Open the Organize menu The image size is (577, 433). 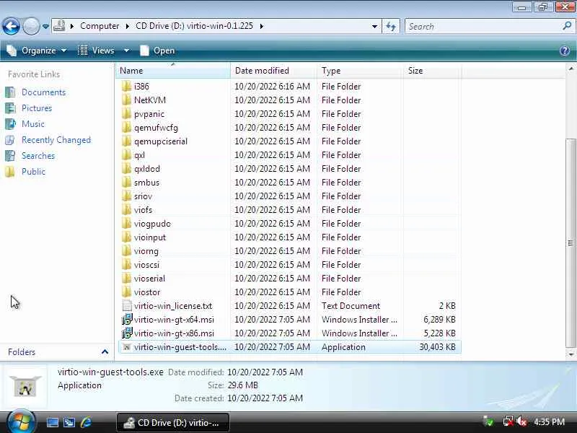pos(37,51)
